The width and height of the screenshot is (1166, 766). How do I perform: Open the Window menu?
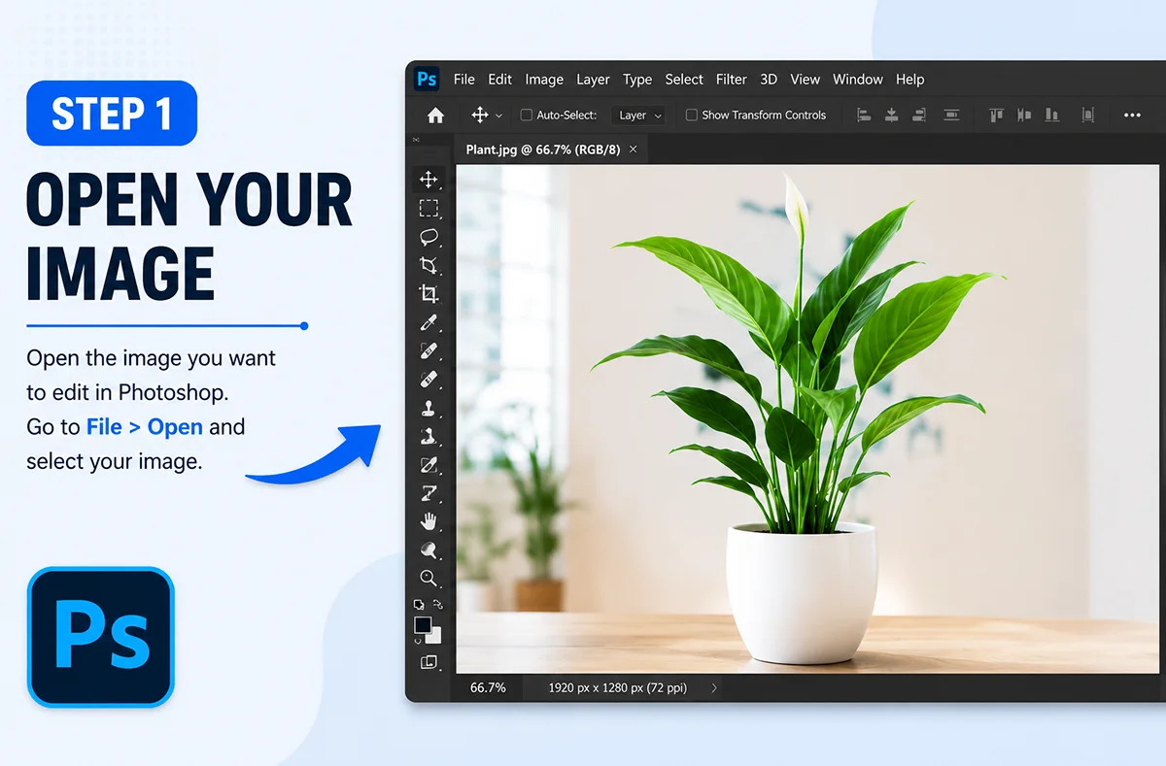tap(858, 80)
